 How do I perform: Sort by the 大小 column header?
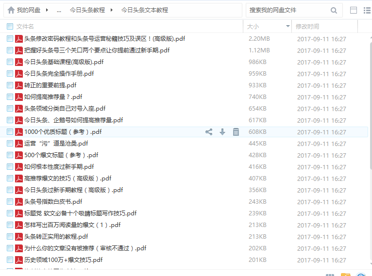pos(253,26)
